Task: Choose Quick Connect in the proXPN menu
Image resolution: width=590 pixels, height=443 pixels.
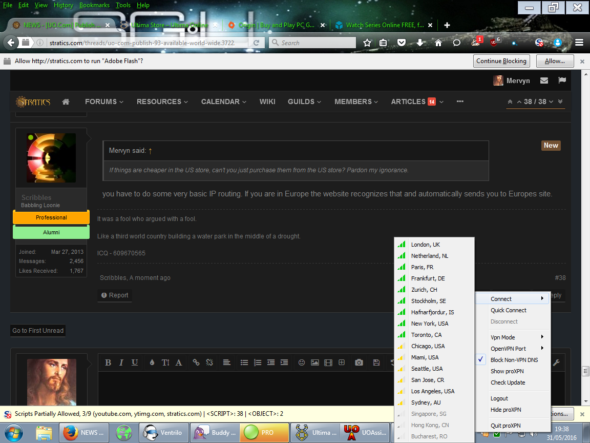Action: click(x=513, y=310)
